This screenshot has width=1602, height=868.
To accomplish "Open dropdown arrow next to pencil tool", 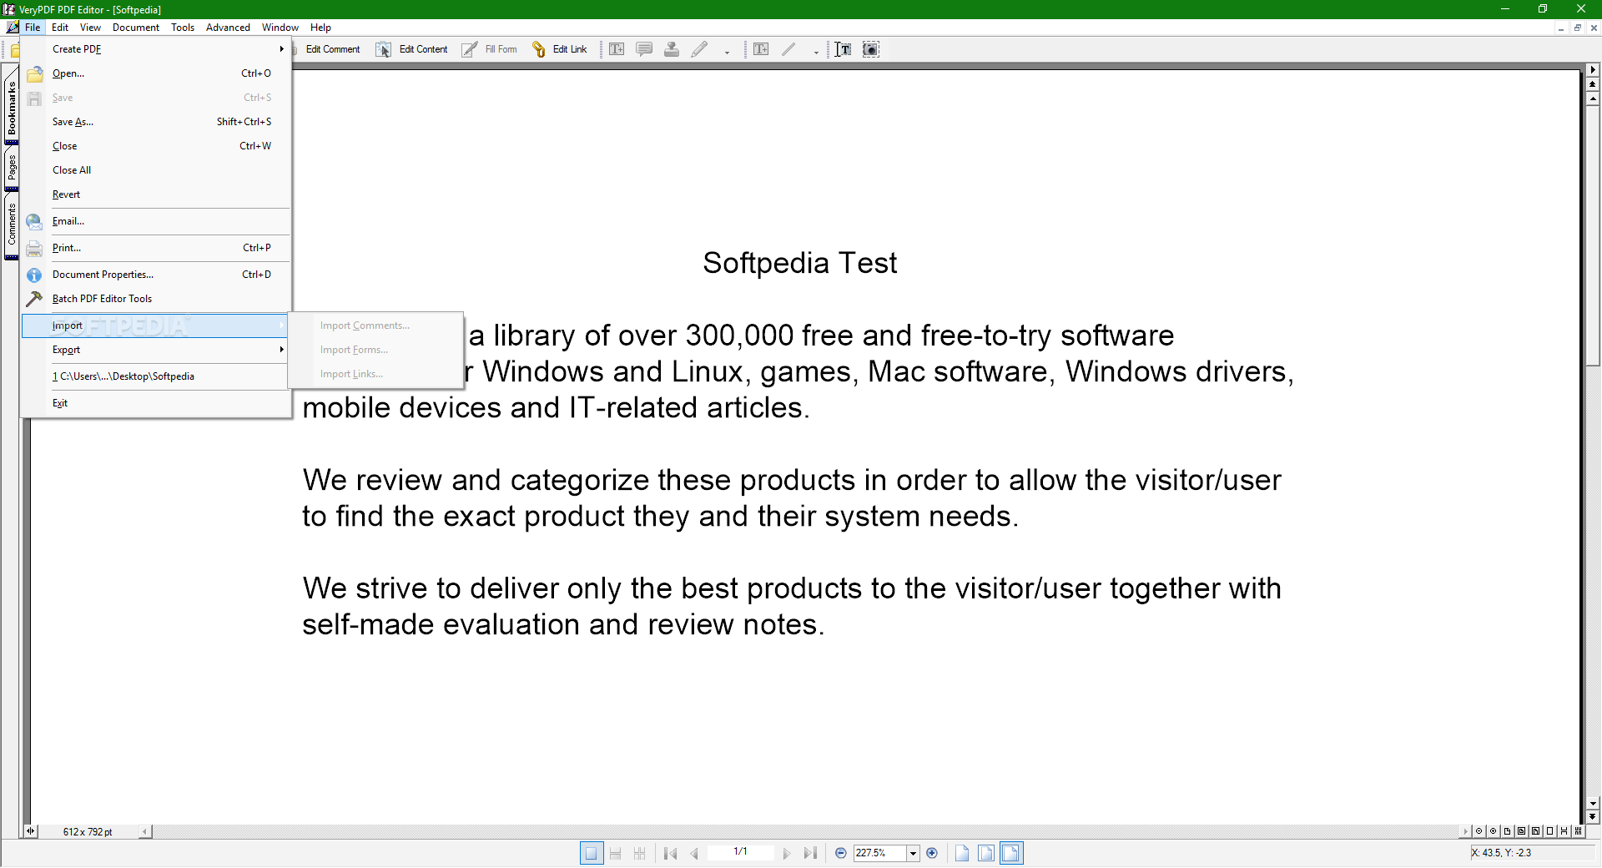I will 727,52.
